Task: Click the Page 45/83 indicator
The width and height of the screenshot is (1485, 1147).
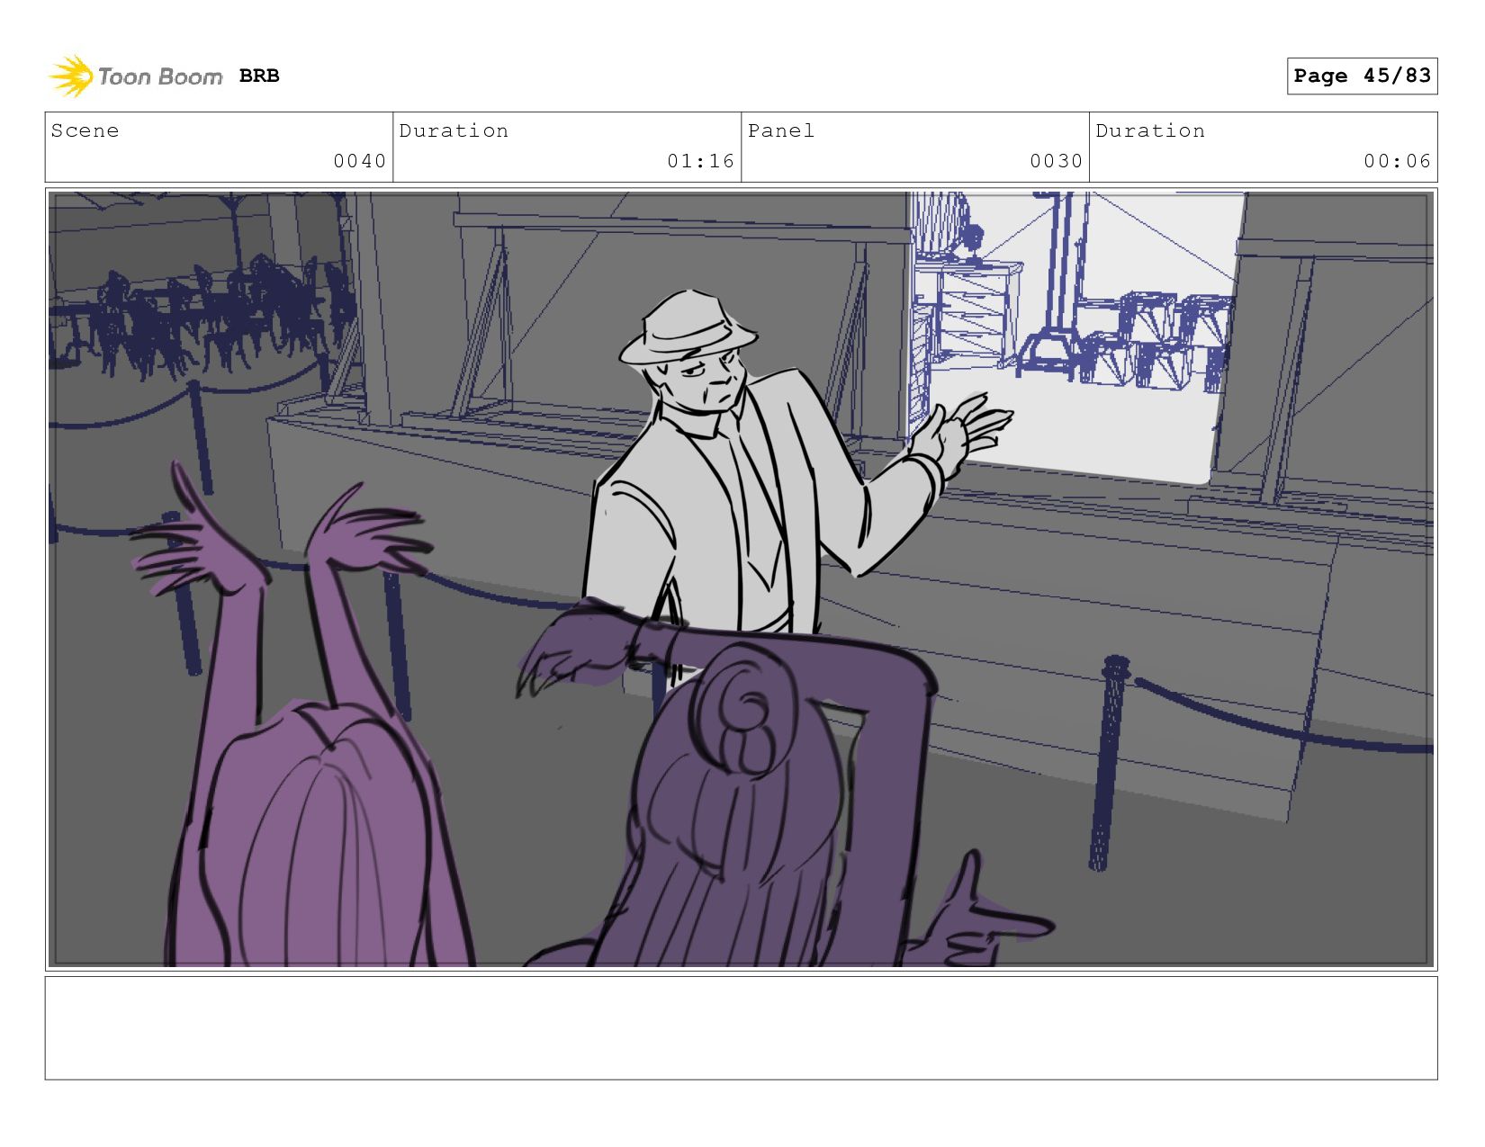Action: tap(1362, 76)
